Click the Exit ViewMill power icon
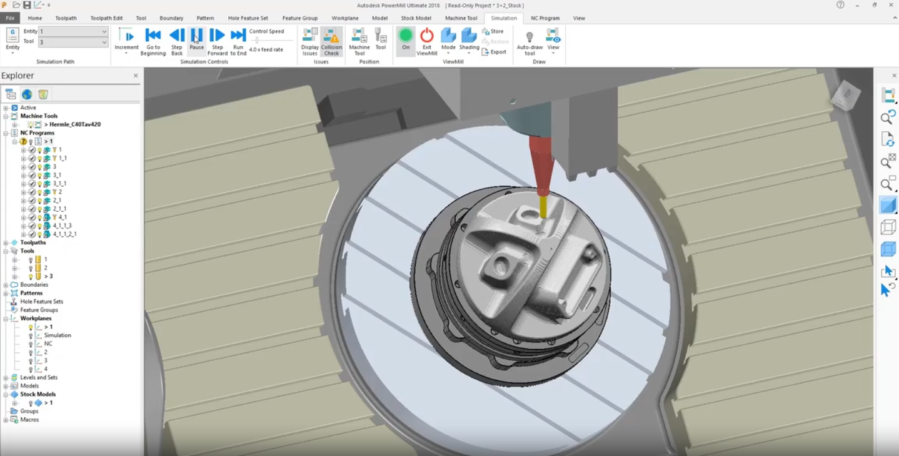Image resolution: width=899 pixels, height=456 pixels. pyautogui.click(x=427, y=36)
